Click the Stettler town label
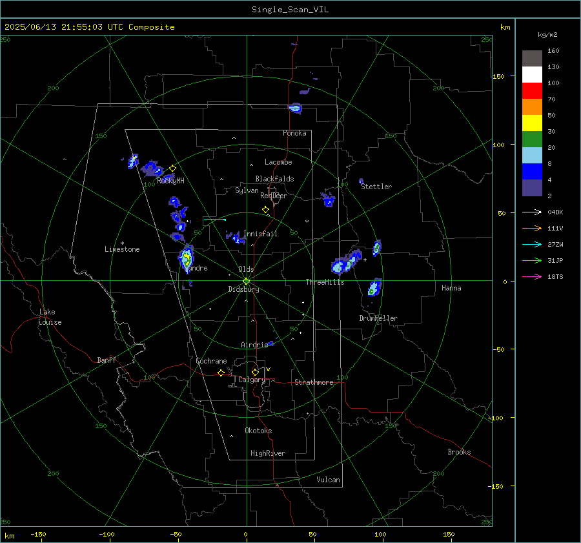 tap(376, 187)
